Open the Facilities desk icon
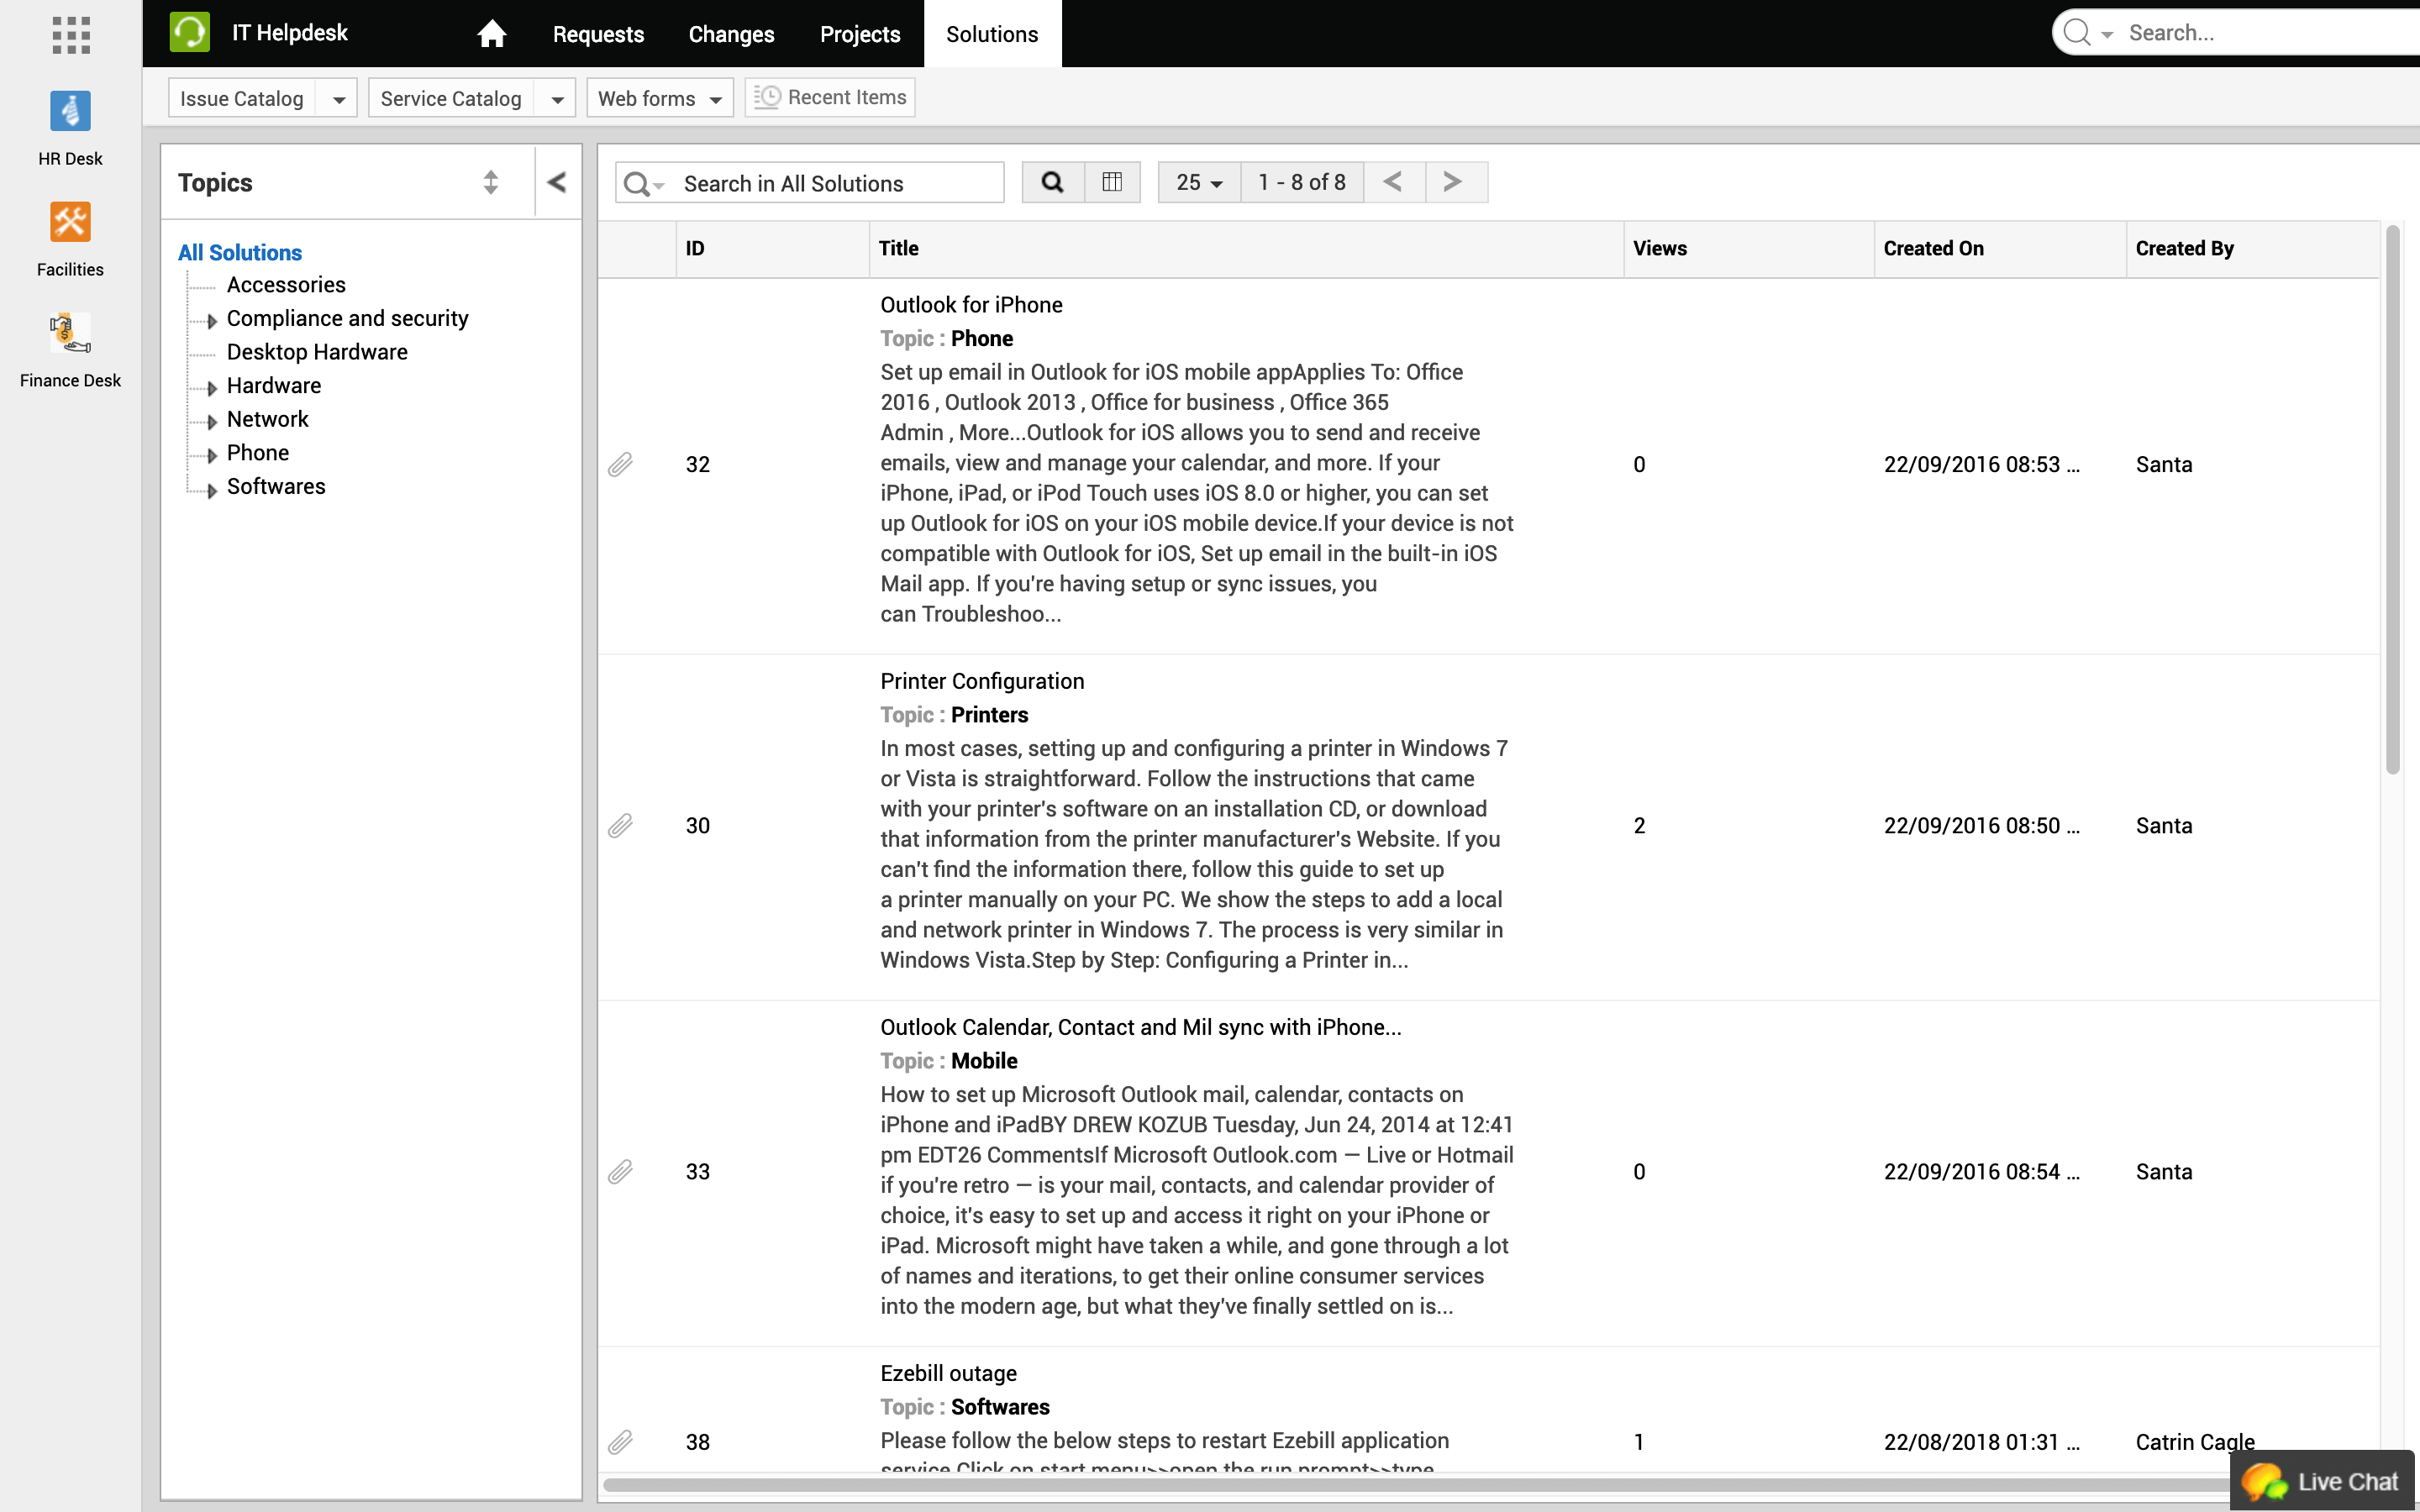Viewport: 2420px width, 1512px height. [x=70, y=222]
